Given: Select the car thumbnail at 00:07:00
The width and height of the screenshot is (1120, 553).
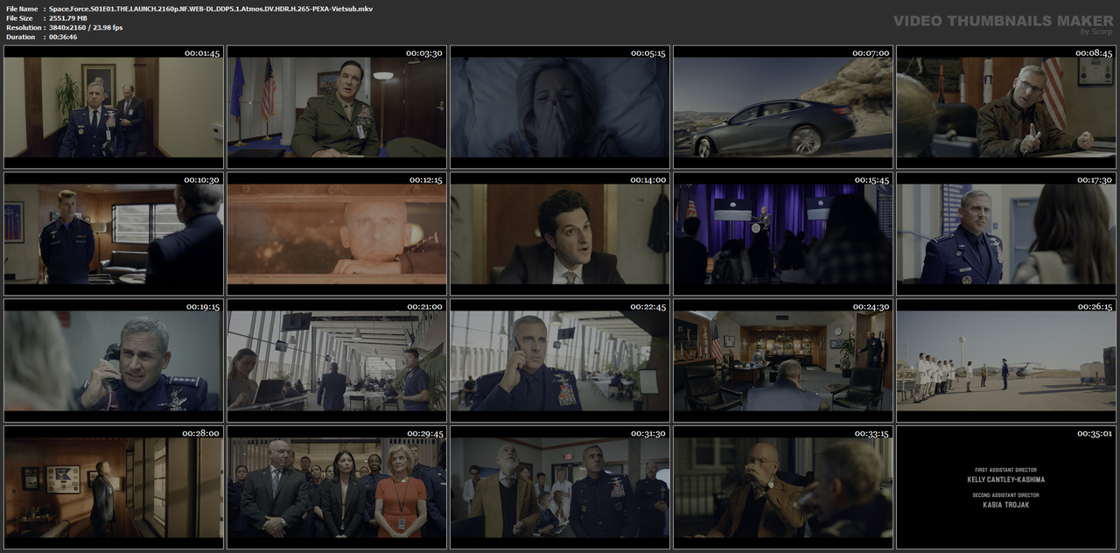Looking at the screenshot, I should click(x=783, y=107).
